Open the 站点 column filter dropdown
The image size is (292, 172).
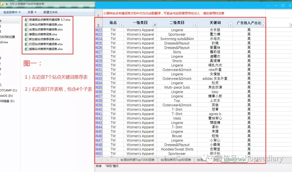[x=122, y=25]
